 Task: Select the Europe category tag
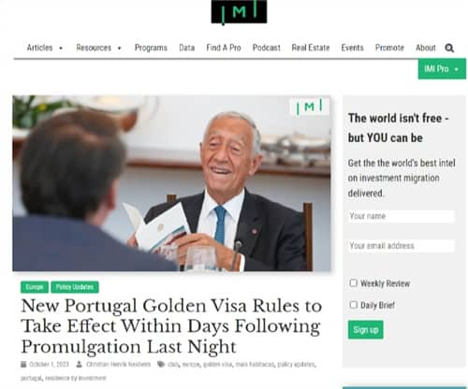[x=35, y=287]
